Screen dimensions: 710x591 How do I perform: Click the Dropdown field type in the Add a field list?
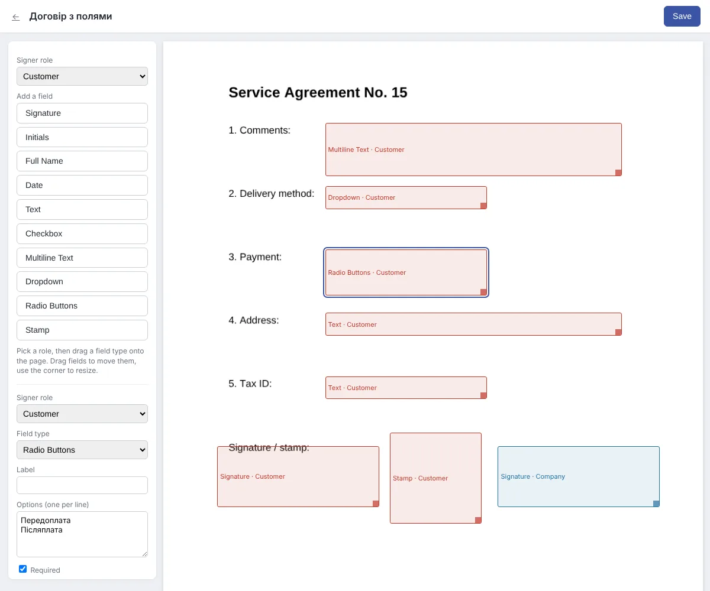[x=82, y=281]
